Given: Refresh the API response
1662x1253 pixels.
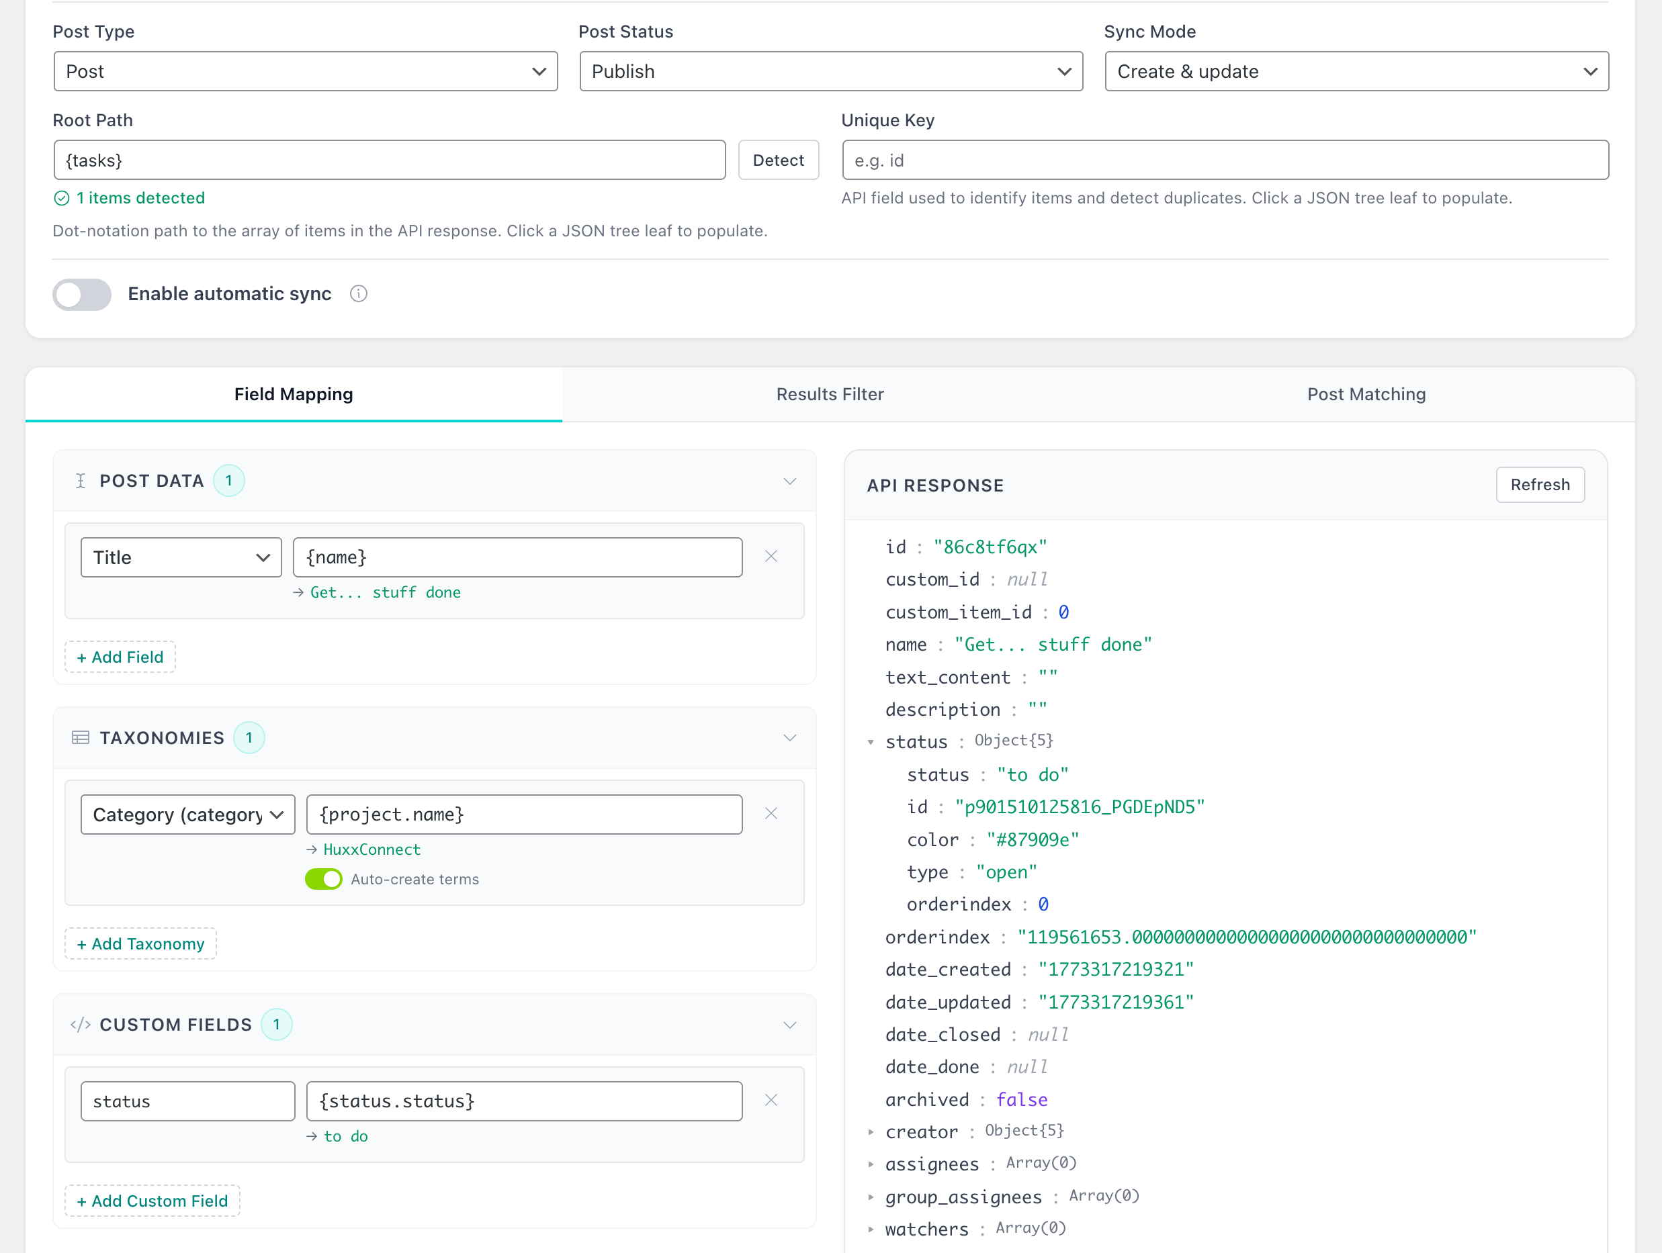Looking at the screenshot, I should (x=1540, y=485).
